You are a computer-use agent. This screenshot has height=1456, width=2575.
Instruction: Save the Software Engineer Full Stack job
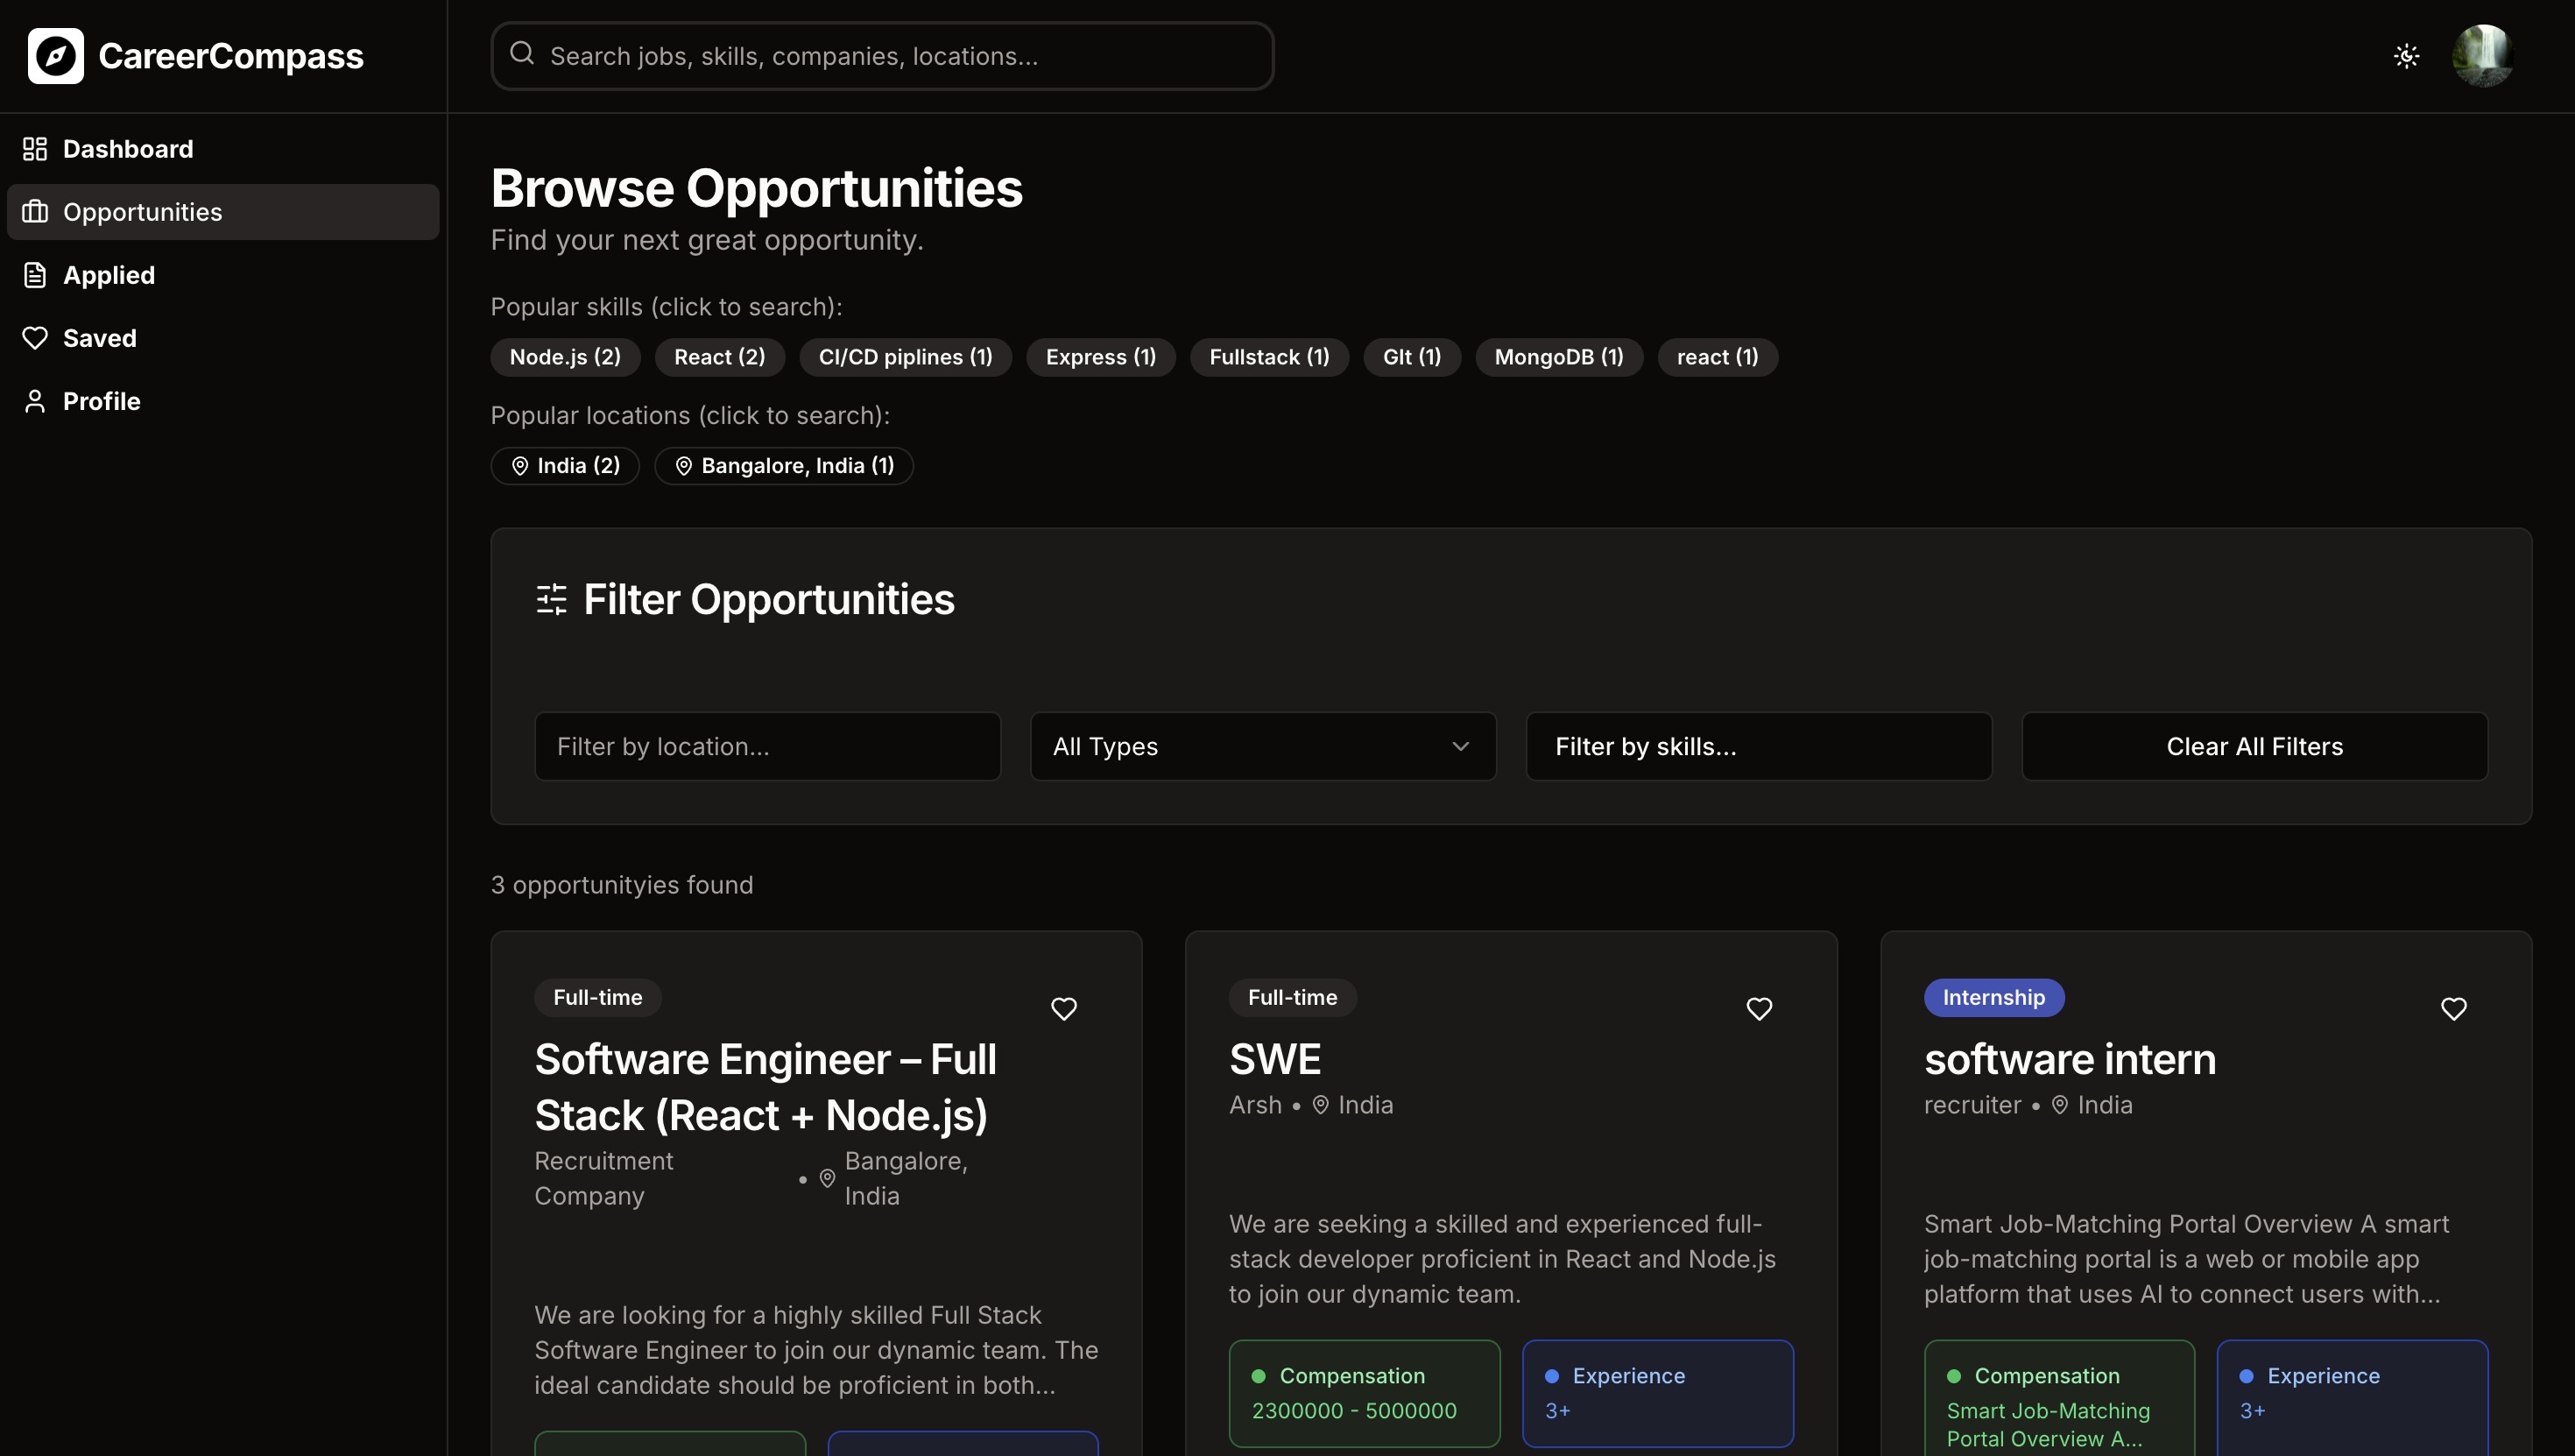point(1063,1008)
